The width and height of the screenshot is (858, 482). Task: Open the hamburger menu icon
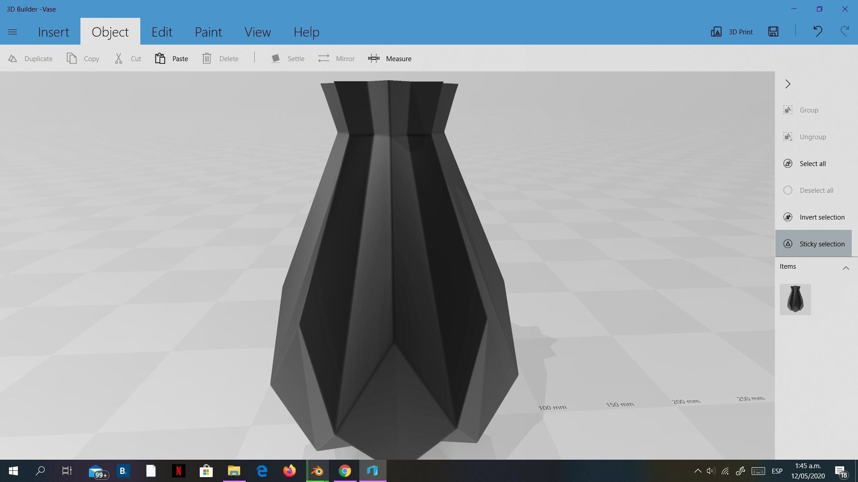point(13,32)
